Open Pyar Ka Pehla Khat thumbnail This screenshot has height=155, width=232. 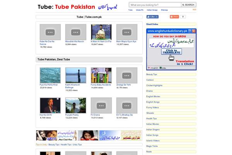pyautogui.click(x=50, y=75)
